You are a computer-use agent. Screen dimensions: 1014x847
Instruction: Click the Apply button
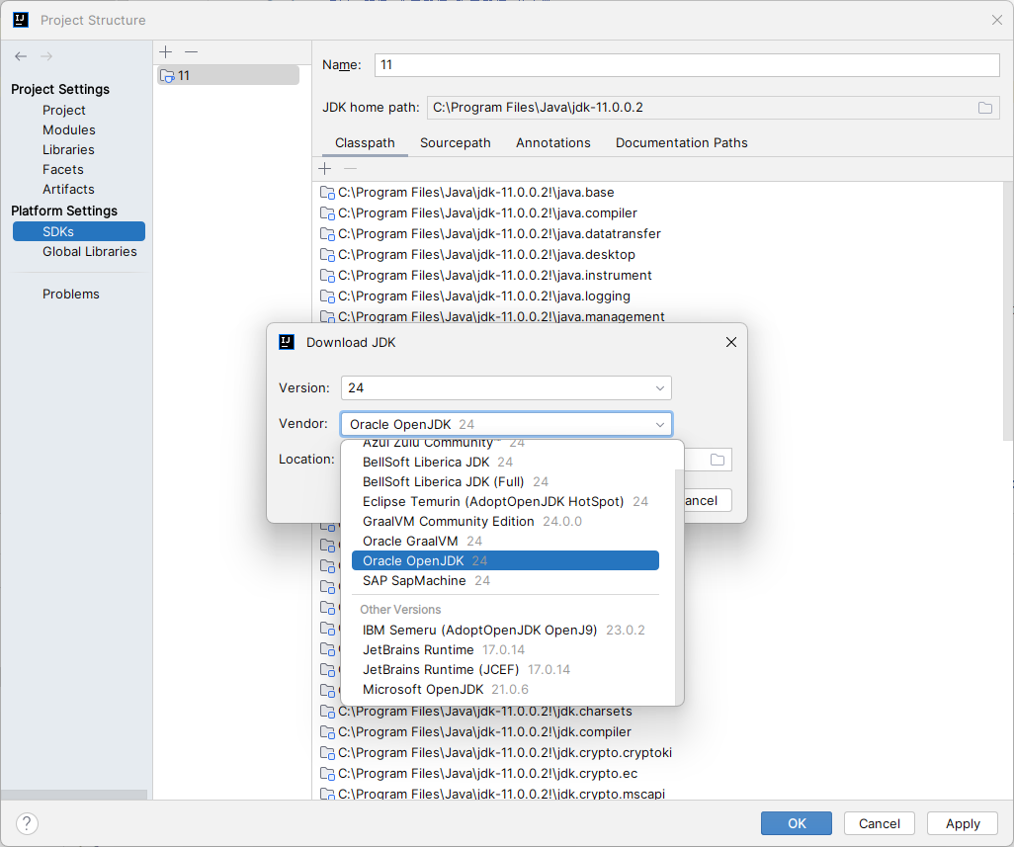[x=963, y=823]
